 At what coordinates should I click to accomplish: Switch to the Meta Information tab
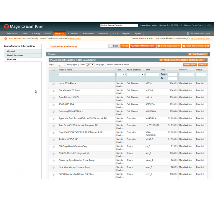pos(23,55)
